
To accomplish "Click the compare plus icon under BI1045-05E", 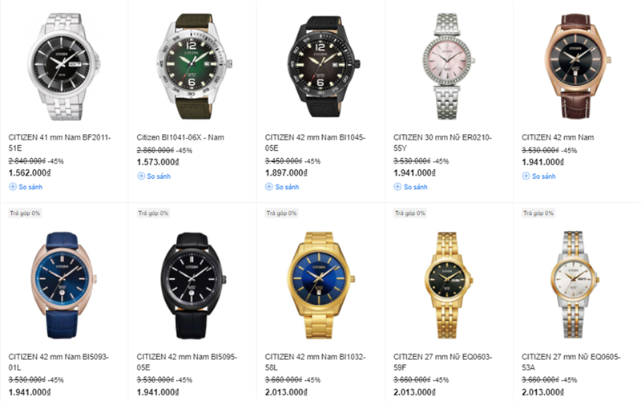I will [x=269, y=187].
